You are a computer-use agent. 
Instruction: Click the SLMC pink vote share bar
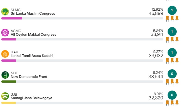(x=12, y=18)
